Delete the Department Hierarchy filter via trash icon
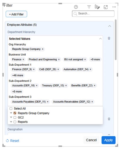The height and width of the screenshot is (149, 121). [109, 38]
